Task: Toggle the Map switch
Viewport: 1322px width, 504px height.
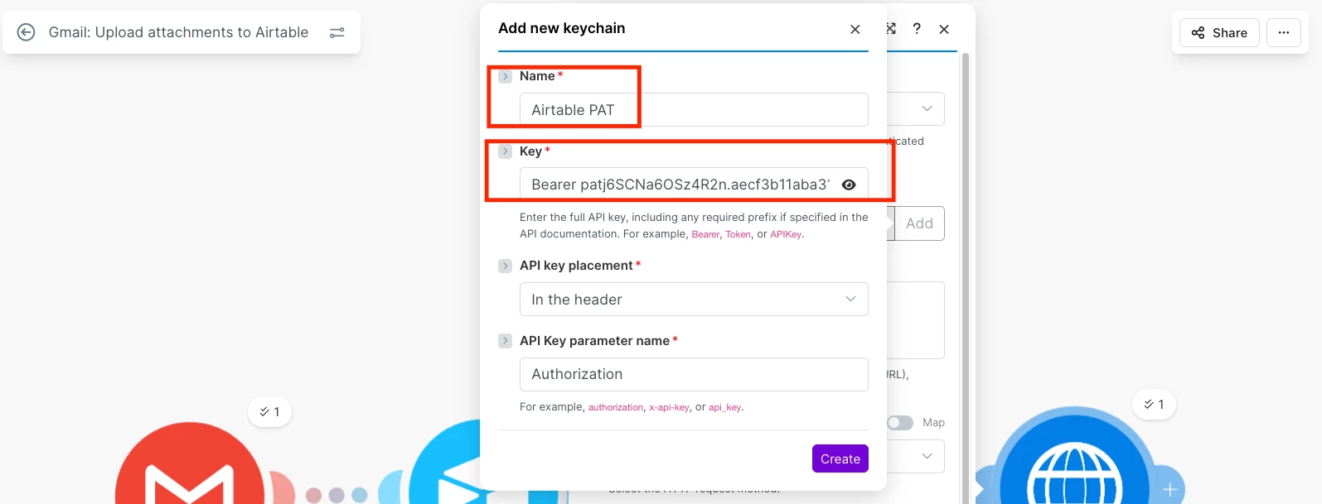Action: (x=900, y=423)
